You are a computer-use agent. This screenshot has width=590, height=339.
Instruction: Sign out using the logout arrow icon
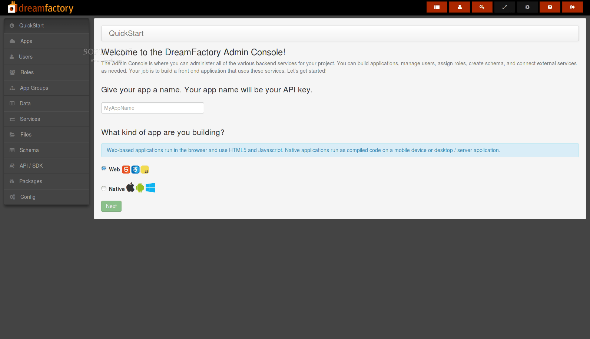[573, 7]
